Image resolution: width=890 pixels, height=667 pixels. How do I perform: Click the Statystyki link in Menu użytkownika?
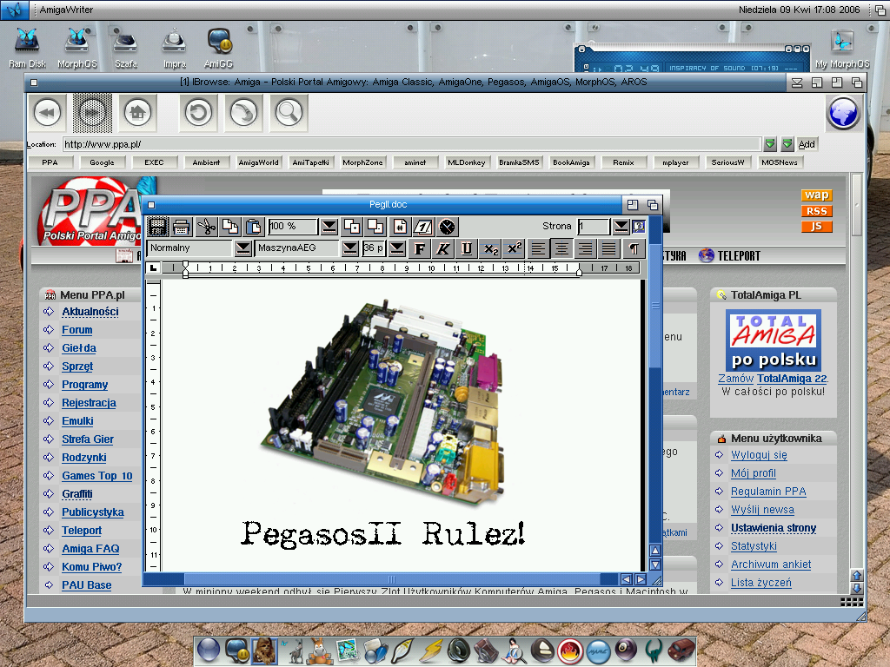click(x=754, y=545)
